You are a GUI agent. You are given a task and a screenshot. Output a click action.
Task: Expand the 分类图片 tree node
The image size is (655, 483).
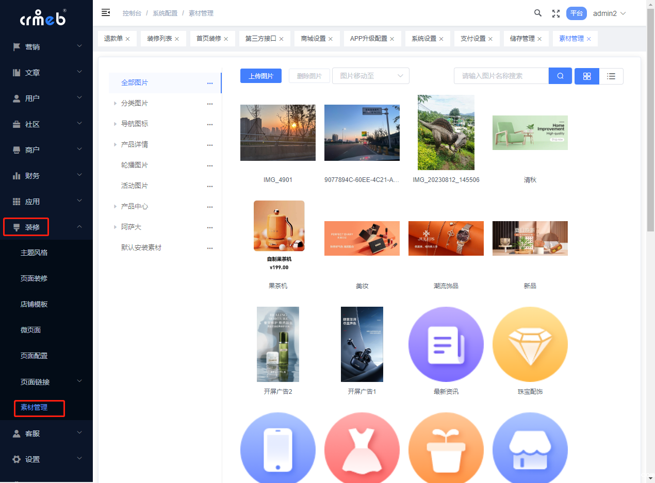115,104
